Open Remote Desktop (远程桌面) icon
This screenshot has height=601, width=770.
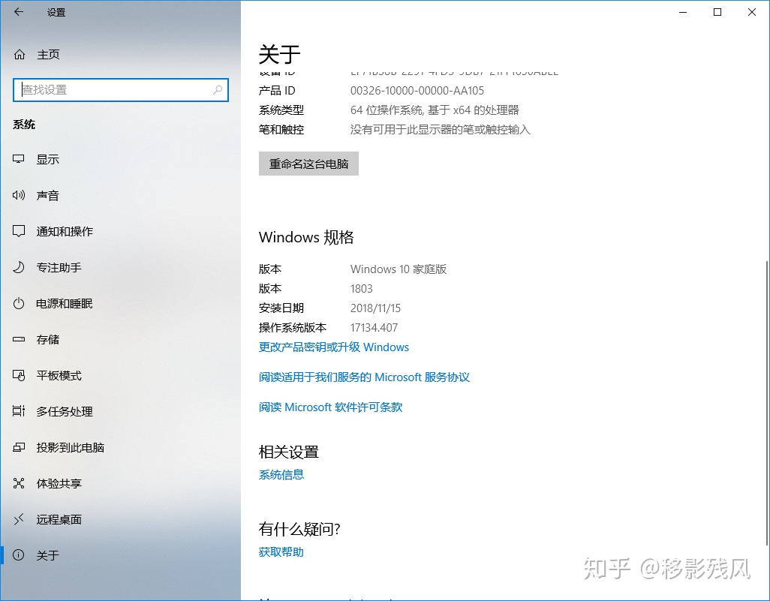(19, 519)
